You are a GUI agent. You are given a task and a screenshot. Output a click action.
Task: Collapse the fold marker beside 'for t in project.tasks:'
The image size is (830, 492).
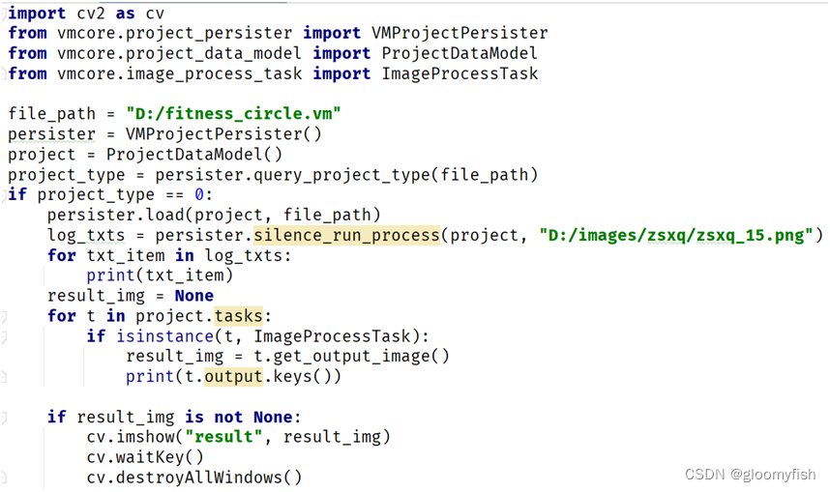(3, 316)
